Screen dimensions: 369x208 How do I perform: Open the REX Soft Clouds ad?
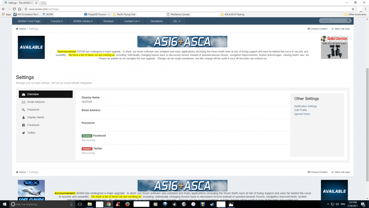point(31,190)
